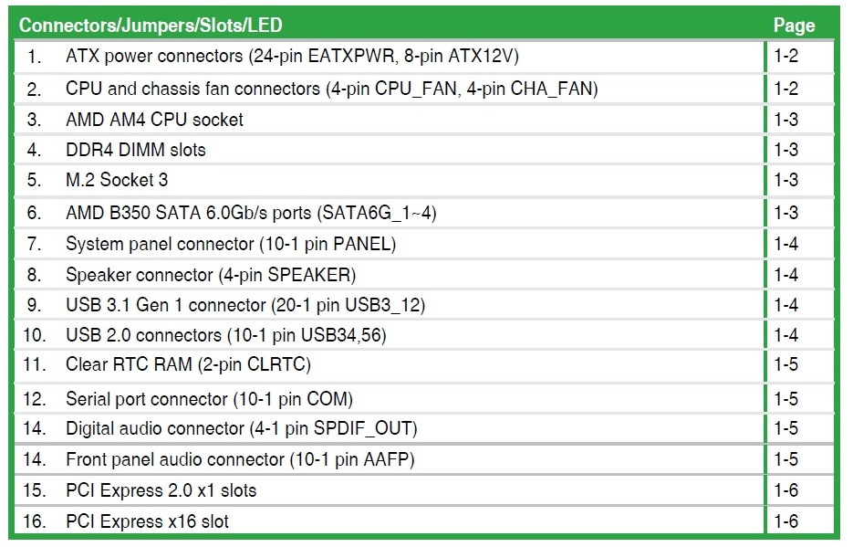853x547 pixels.
Task: Open the AMD B350 SATA 6.0Gb/s ports entry
Action: click(251, 213)
